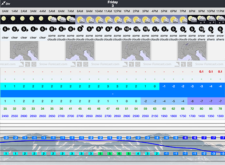
Task: Click the 'some clouds' label at 5AM
Action: click(52, 37)
